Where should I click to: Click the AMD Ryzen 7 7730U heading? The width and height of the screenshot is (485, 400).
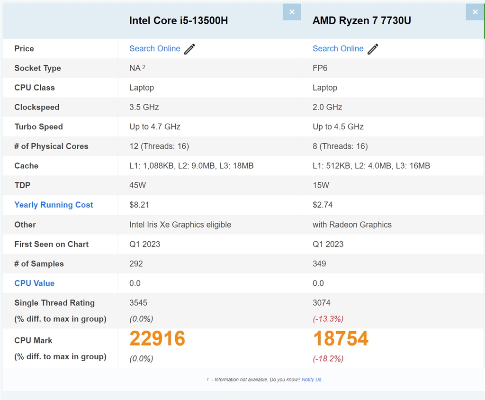coord(362,21)
